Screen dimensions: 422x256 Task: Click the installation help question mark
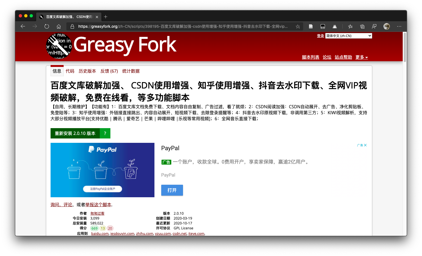(x=105, y=133)
